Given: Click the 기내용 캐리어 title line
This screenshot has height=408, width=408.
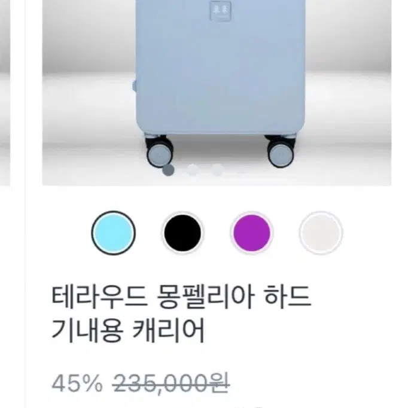Looking at the screenshot, I should click(x=128, y=331).
